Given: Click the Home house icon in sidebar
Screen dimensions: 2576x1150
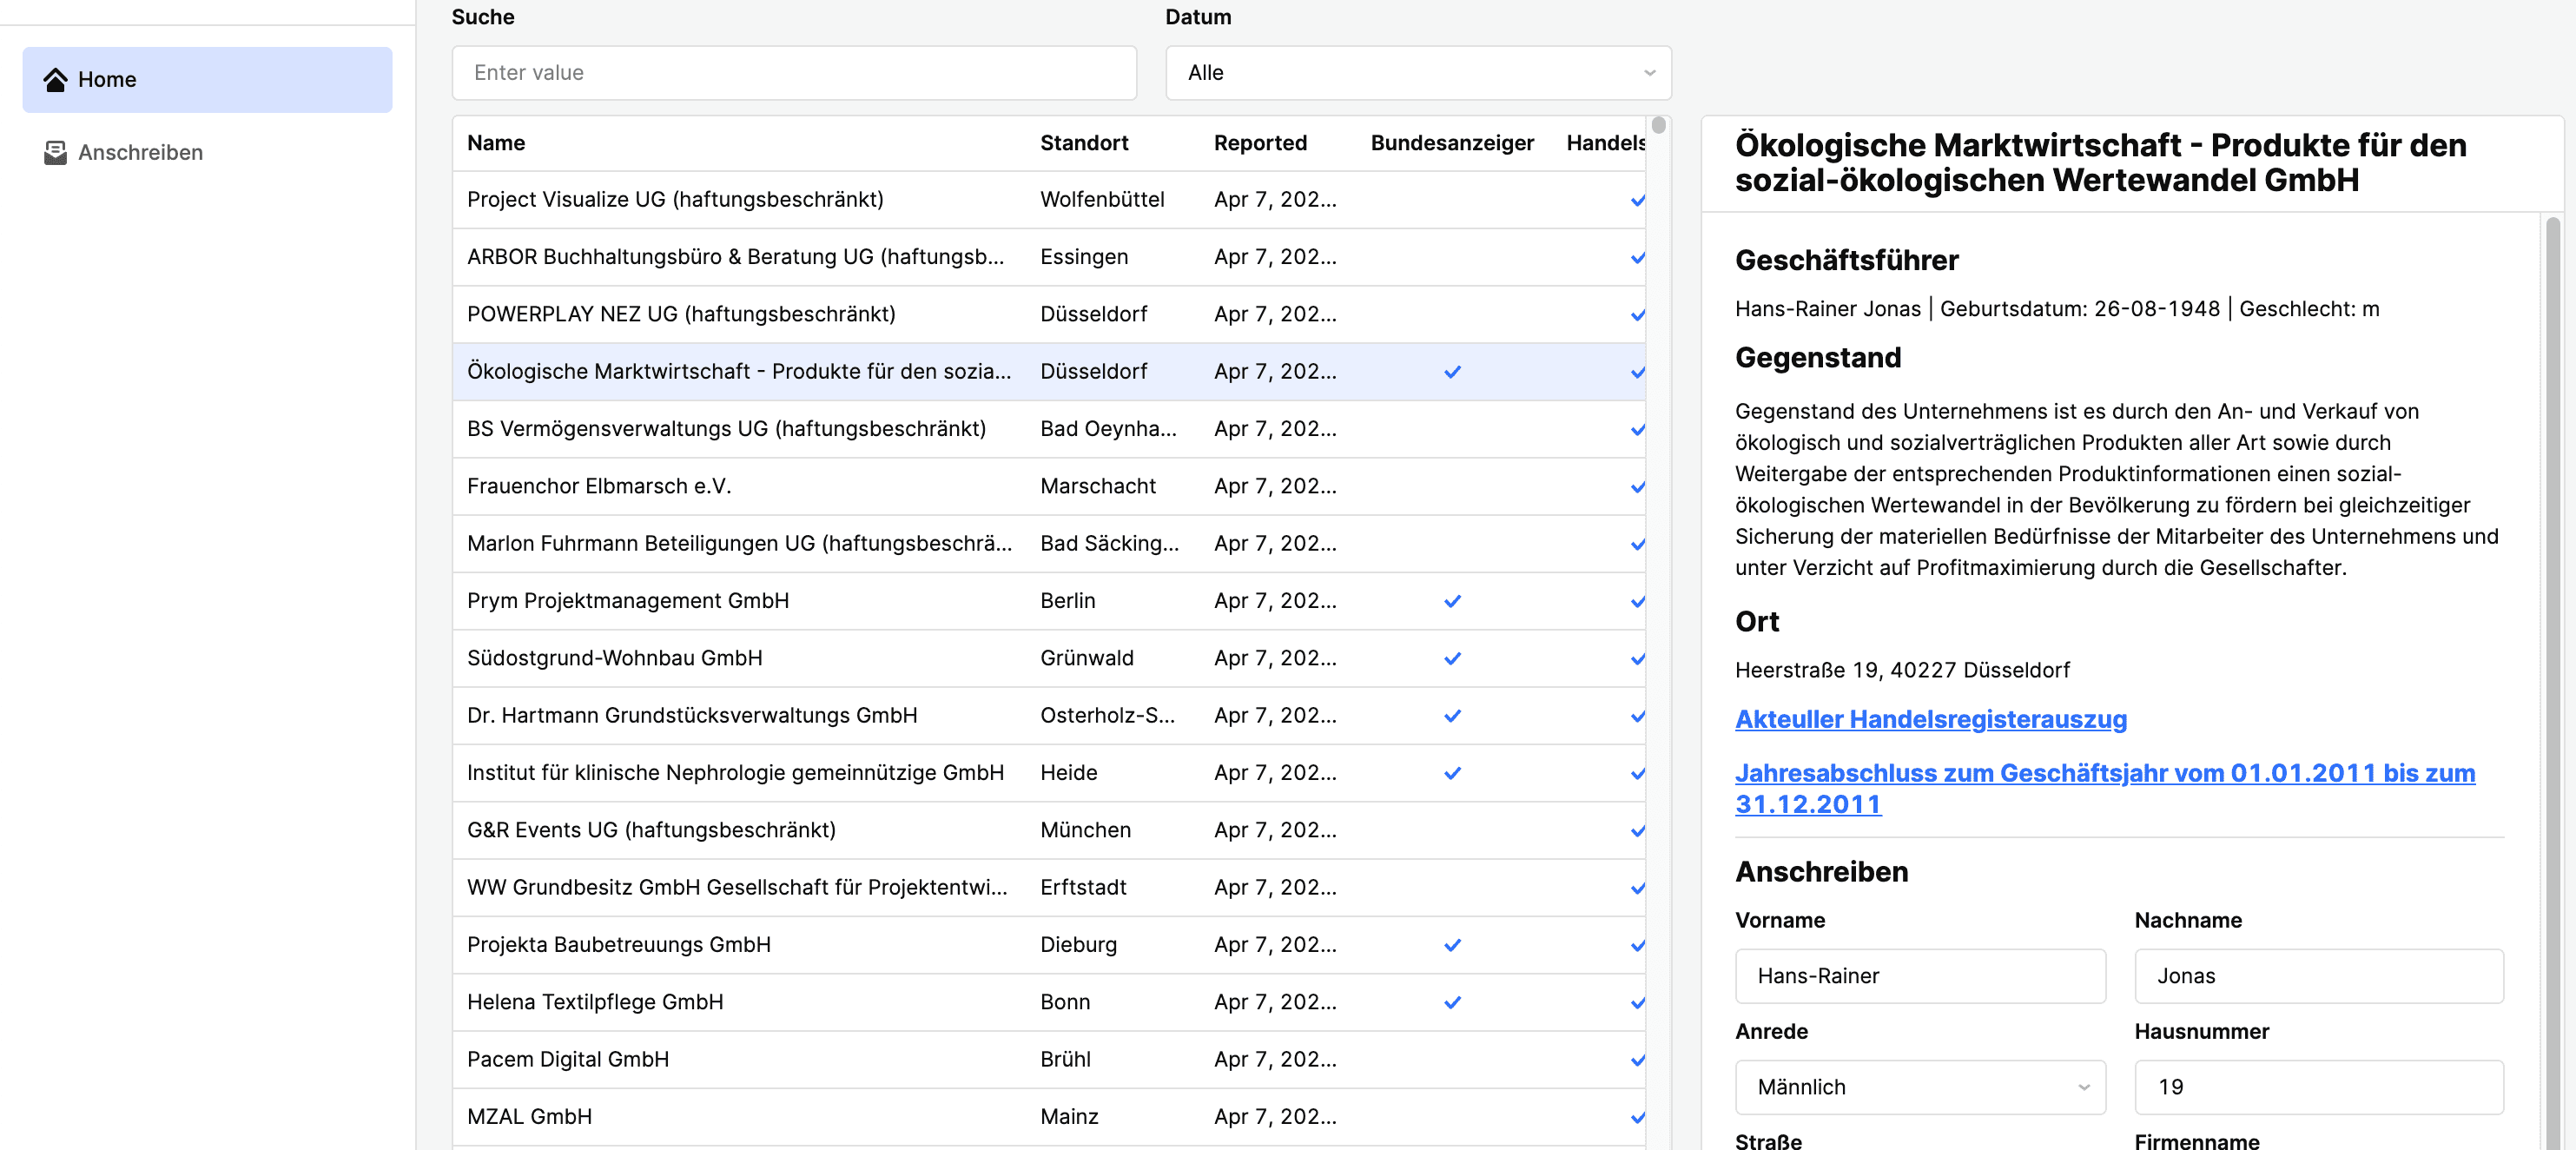Looking at the screenshot, I should point(55,80).
